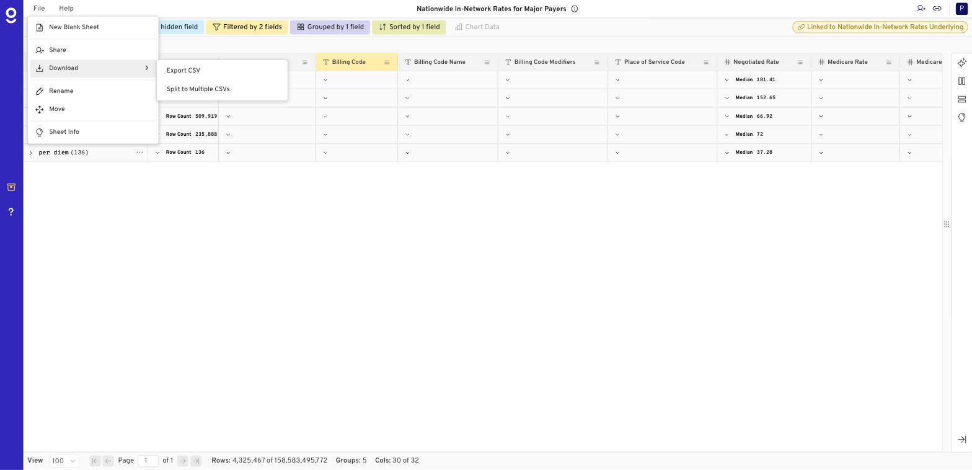This screenshot has height=470, width=972.
Task: Open per diem row options ellipsis
Action: click(139, 153)
